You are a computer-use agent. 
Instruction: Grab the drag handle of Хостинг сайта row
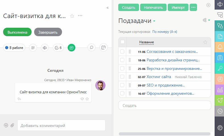click(130, 77)
